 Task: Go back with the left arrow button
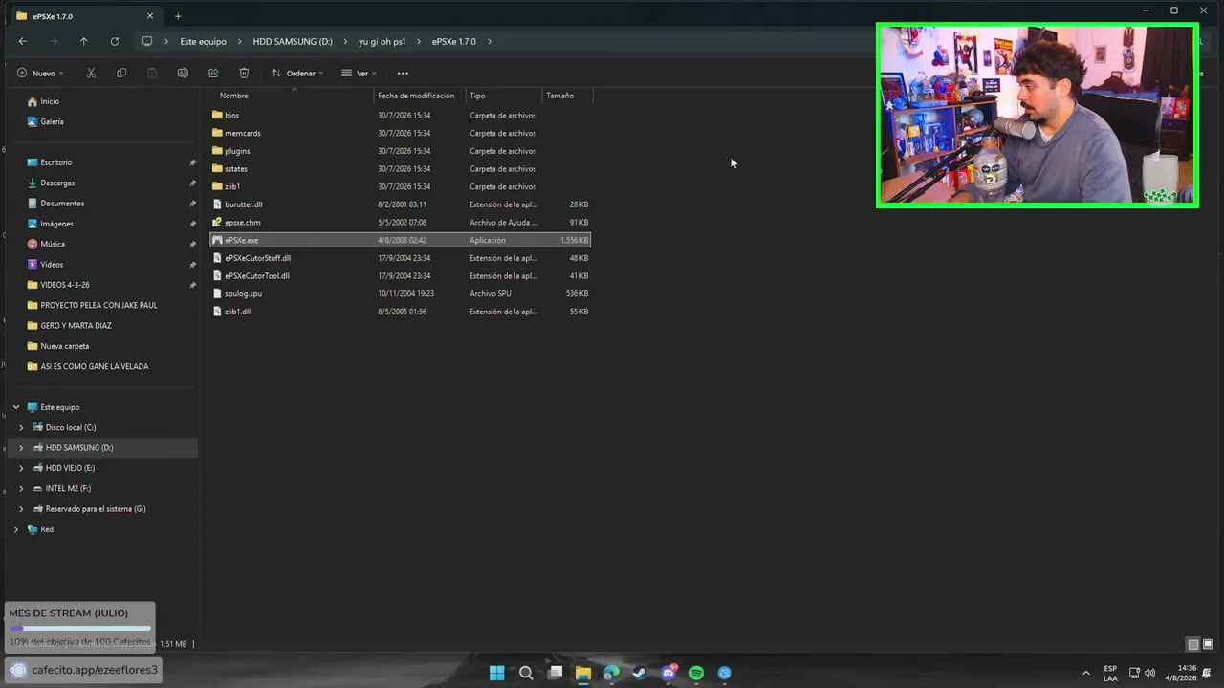pyautogui.click(x=23, y=41)
